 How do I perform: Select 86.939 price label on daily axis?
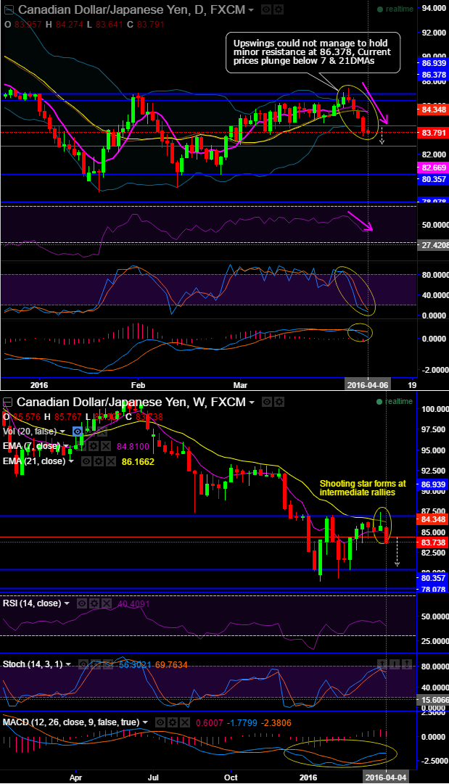(432, 63)
